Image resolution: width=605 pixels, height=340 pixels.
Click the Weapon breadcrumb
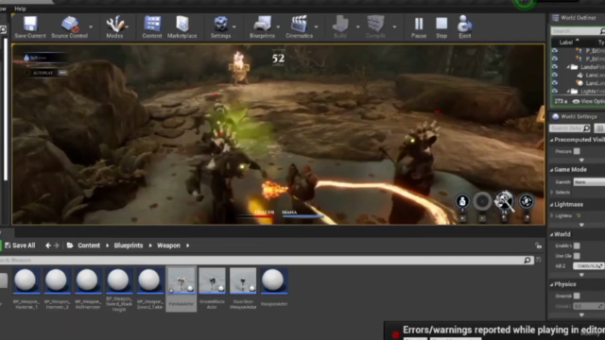[x=168, y=246]
